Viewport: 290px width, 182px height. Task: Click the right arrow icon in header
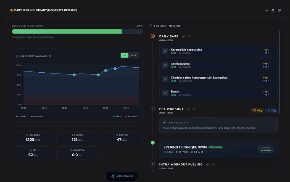click(266, 10)
